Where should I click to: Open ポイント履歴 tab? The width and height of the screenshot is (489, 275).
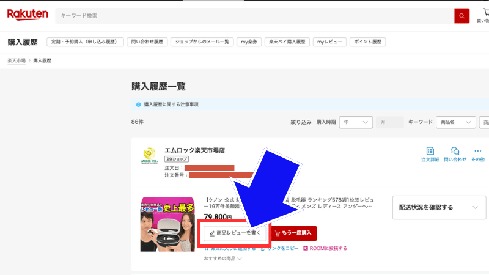(367, 42)
